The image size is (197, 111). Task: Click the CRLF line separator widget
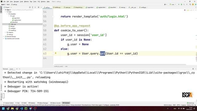click(174, 105)
